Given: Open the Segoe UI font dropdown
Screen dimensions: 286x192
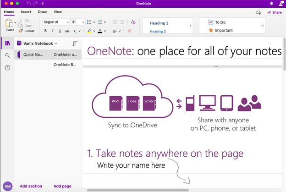Looking at the screenshot, I should [x=67, y=22].
